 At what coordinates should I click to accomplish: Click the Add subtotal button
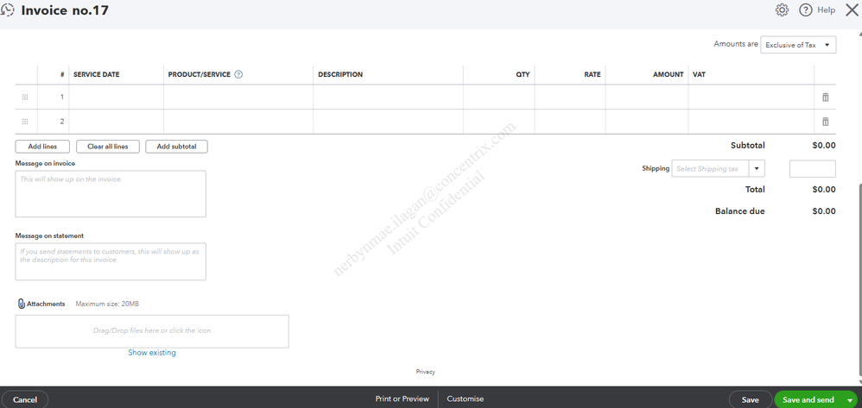point(176,147)
